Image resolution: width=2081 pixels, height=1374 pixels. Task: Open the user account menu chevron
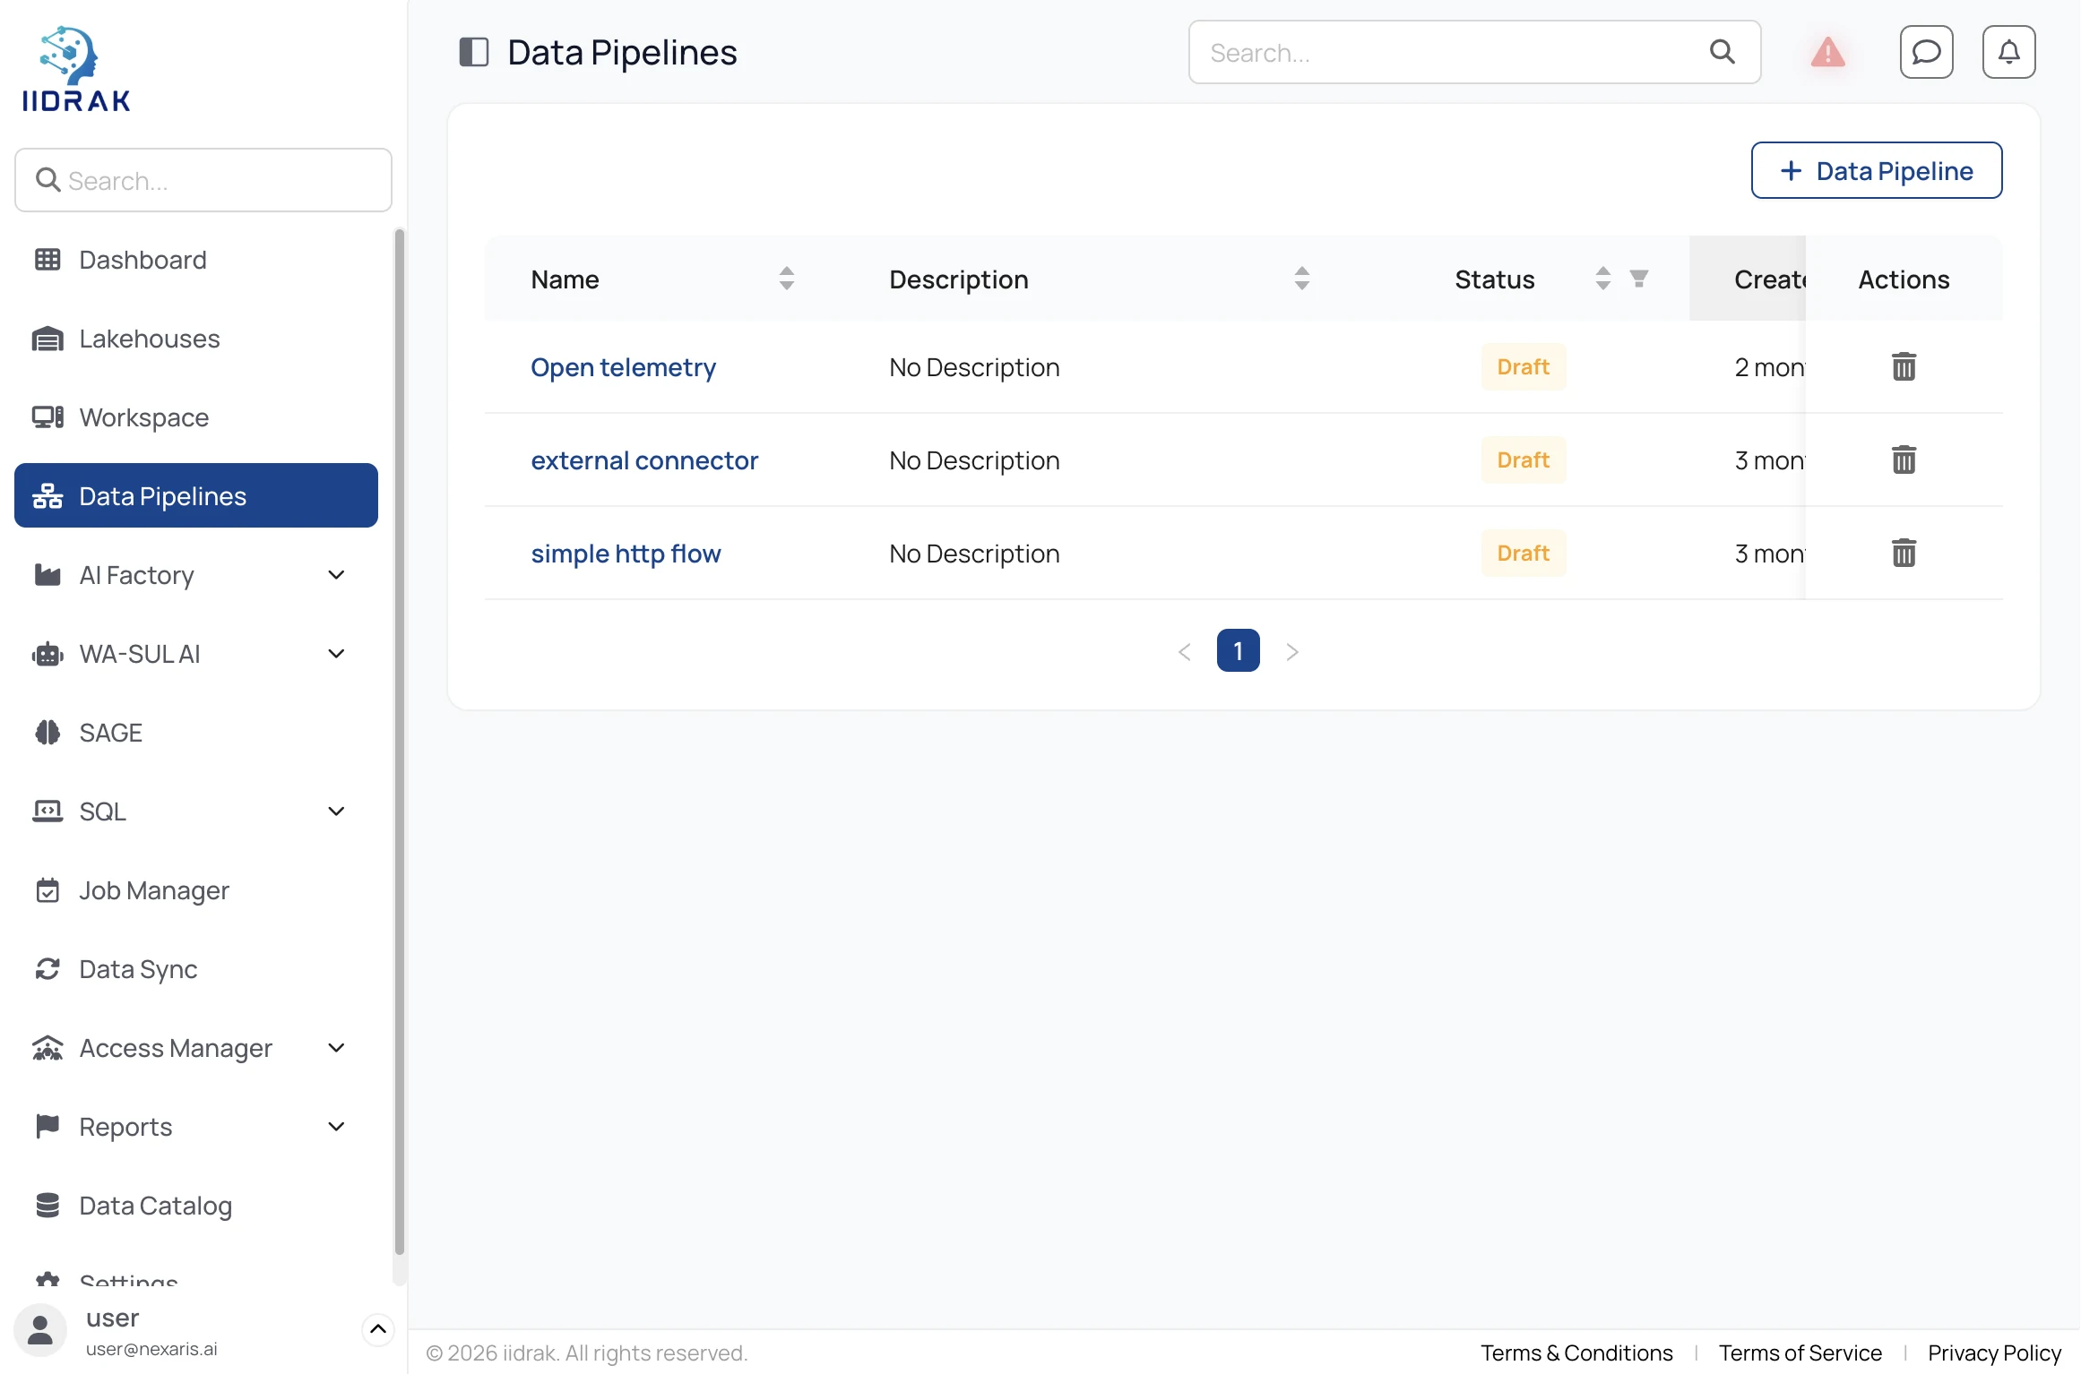coord(377,1329)
